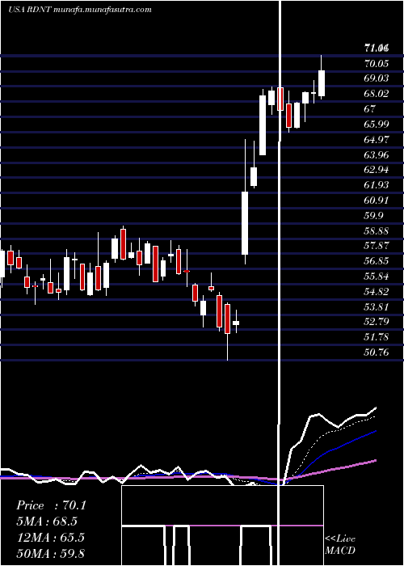
Task: Click the 12MA : 65.5 readout
Action: click(50, 538)
